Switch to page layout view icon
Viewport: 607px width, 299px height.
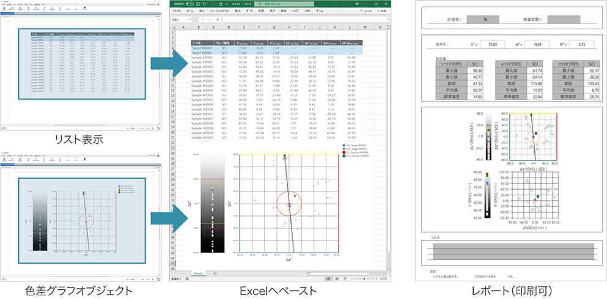(336, 279)
